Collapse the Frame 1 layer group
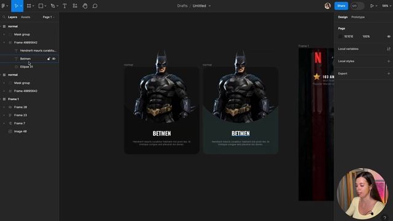Viewport: 393px width, 221px height. click(x=1, y=99)
